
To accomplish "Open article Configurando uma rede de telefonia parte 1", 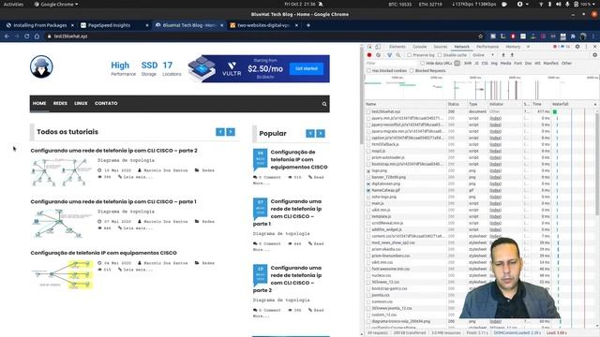I will 113,202.
